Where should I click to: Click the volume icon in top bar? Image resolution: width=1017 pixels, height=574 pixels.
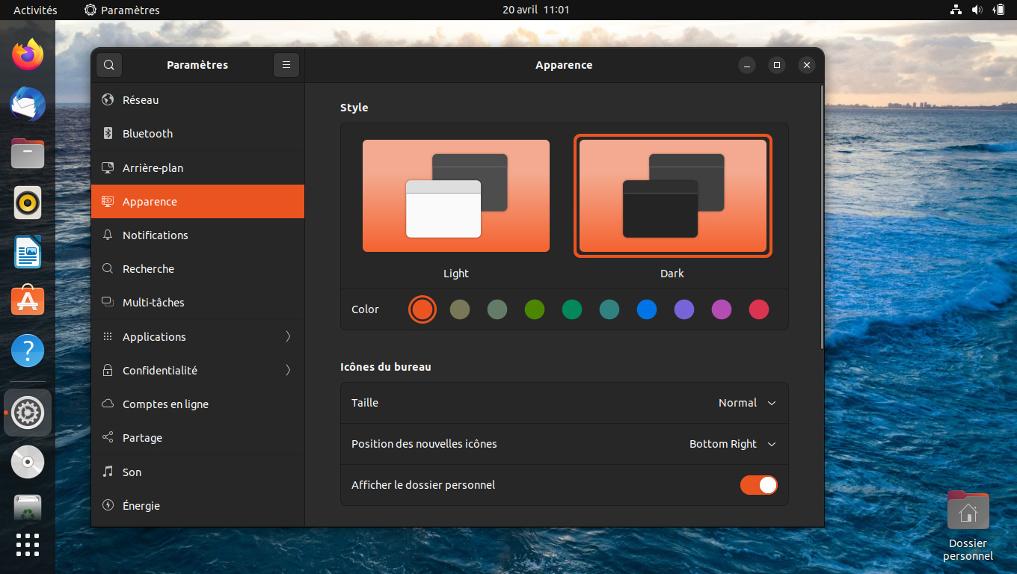tap(977, 10)
